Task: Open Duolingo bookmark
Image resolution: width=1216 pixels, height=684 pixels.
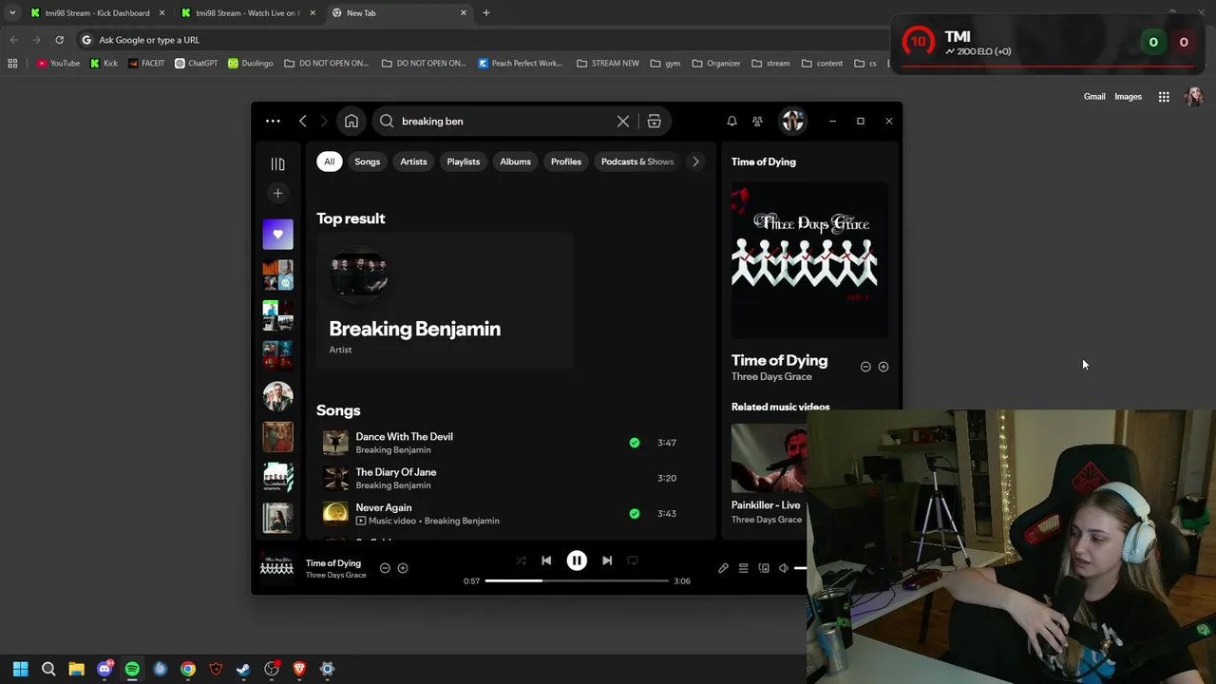Action: [251, 64]
